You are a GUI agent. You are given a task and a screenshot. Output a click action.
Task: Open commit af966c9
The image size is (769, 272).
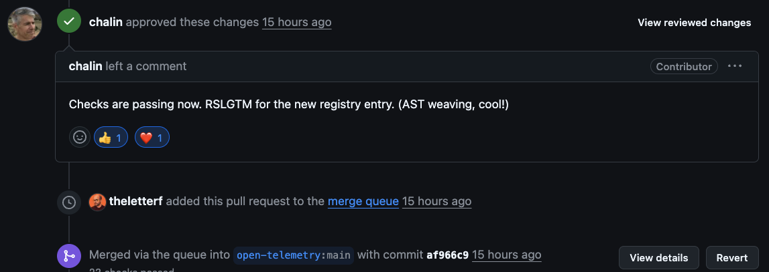pos(447,255)
